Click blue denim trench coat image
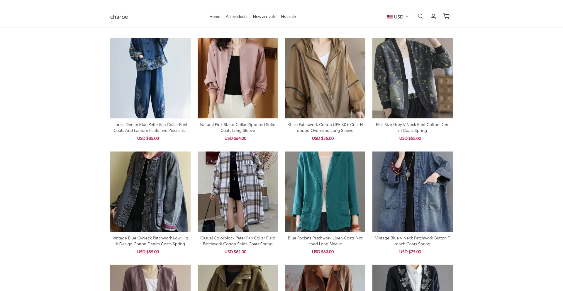The width and height of the screenshot is (563, 291). pyautogui.click(x=413, y=192)
